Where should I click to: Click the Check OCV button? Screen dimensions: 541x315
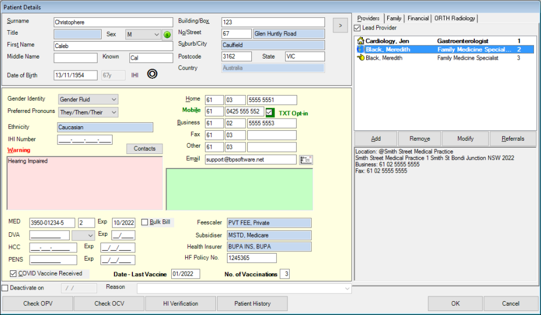pyautogui.click(x=109, y=303)
